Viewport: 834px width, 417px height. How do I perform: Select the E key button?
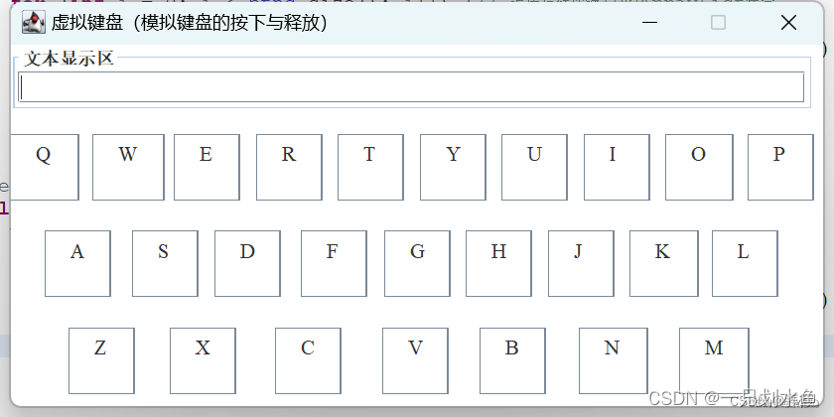point(207,167)
